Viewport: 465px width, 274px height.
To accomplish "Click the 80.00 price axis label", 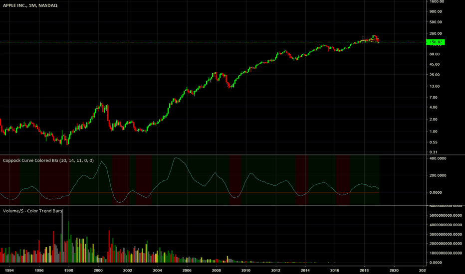I will pos(435,54).
